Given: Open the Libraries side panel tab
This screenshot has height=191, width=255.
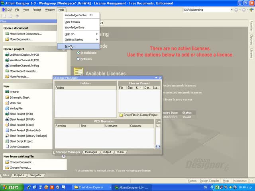Looking at the screenshot, I should 251,53.
